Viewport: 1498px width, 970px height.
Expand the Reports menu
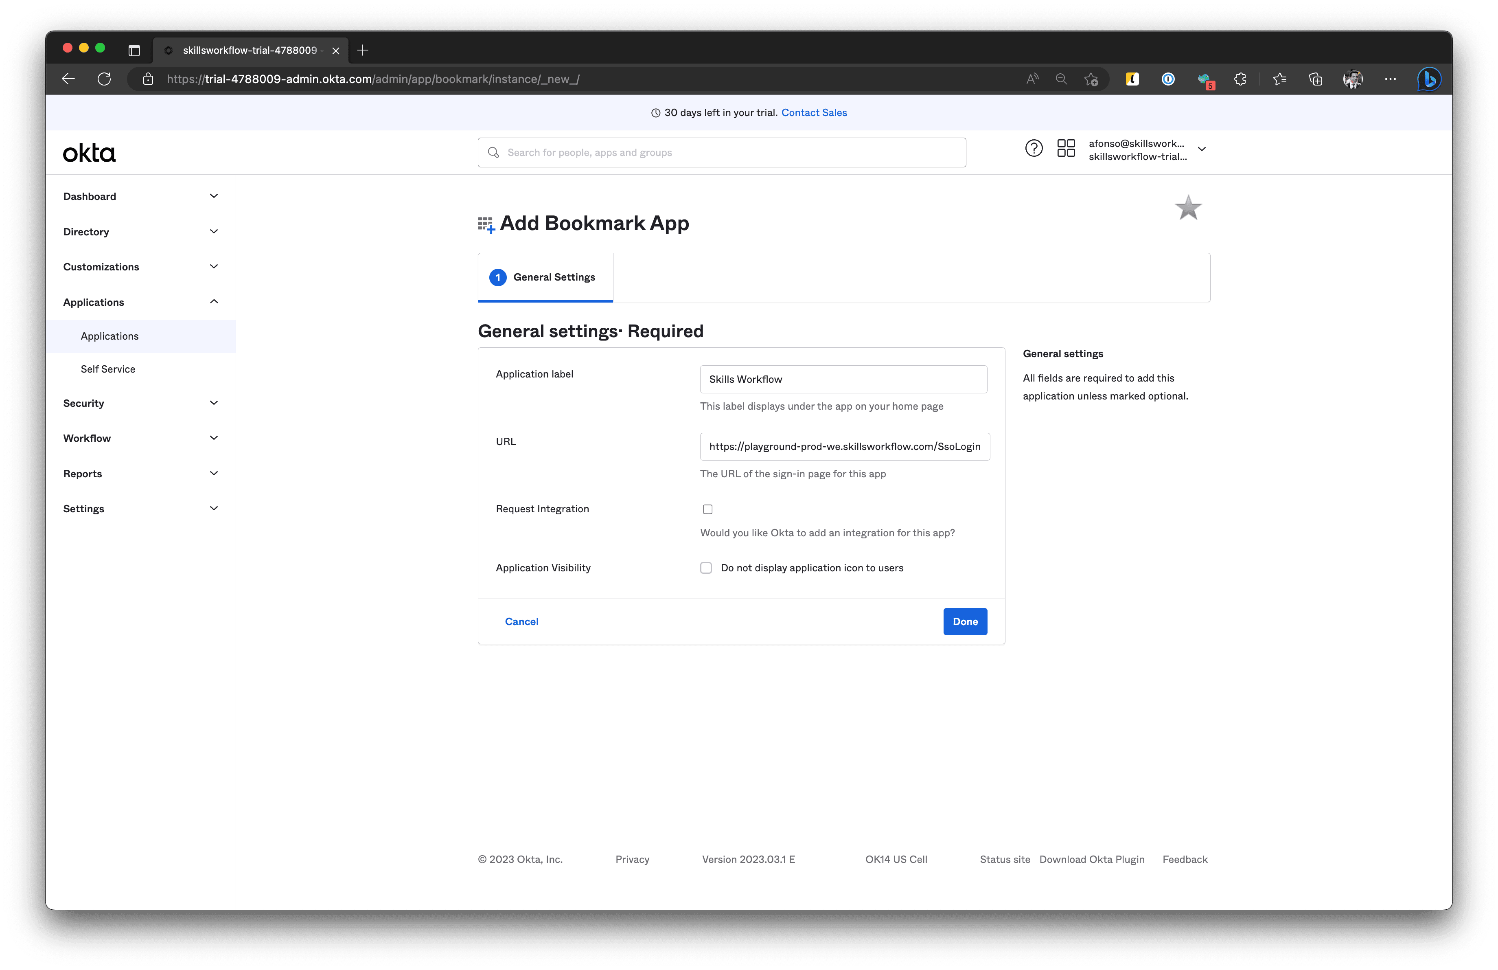[x=140, y=473]
